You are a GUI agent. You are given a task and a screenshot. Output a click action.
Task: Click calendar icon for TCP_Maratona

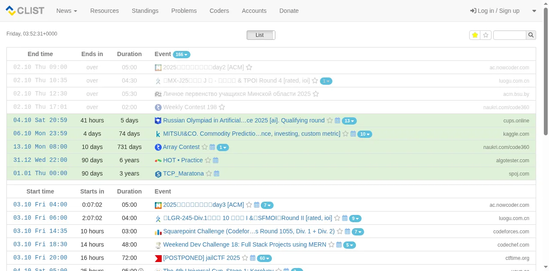tap(217, 174)
